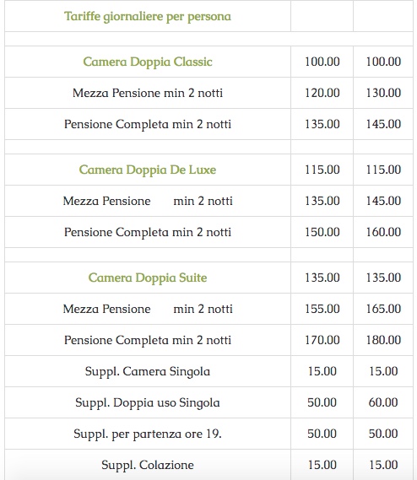Click the 170.00 Suite full-board price
The height and width of the screenshot is (480, 417).
[322, 341]
